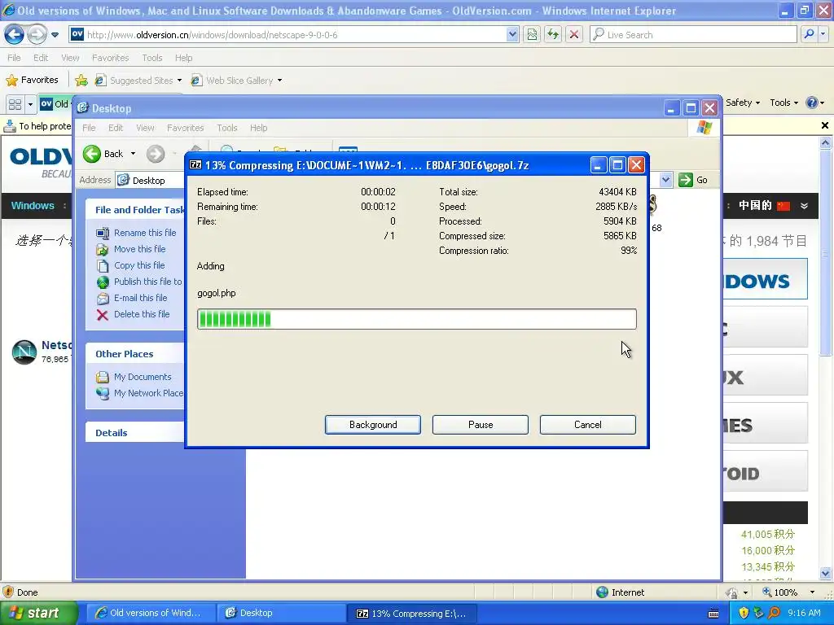Open the View menu in Internet Explorer
Viewport: 834px width, 625px height.
[70, 58]
